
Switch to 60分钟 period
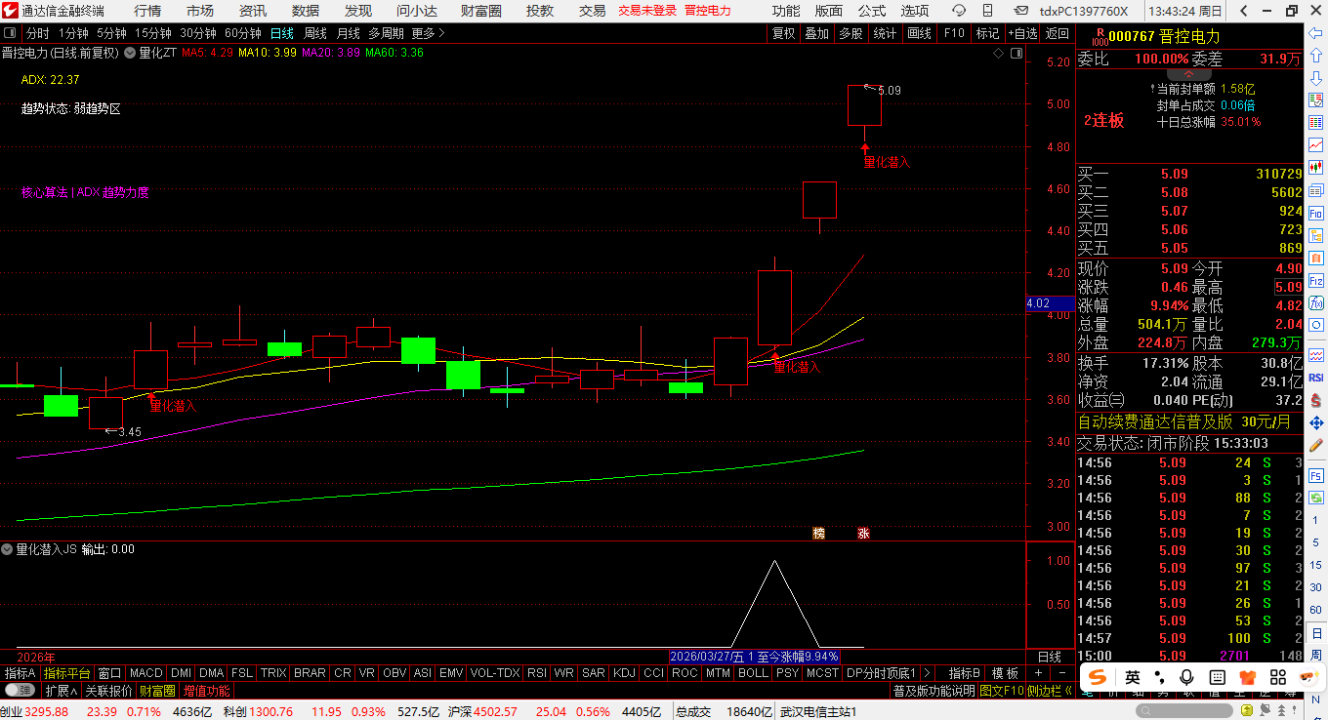242,33
